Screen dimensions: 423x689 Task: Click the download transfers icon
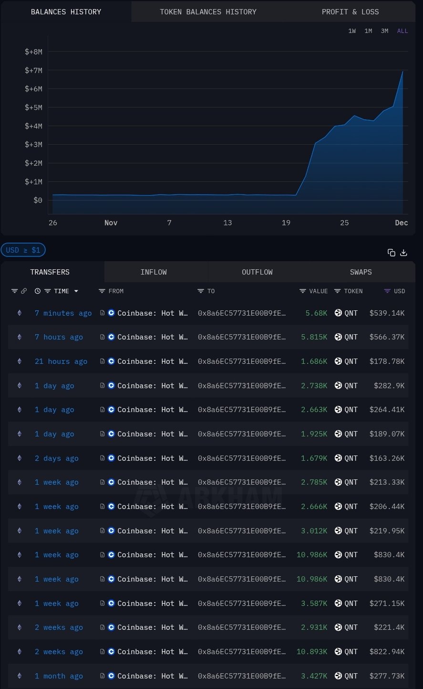point(403,253)
